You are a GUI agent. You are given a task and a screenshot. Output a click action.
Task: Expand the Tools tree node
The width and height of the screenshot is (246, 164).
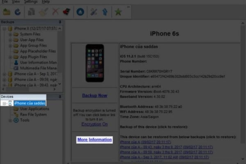pos(10,121)
